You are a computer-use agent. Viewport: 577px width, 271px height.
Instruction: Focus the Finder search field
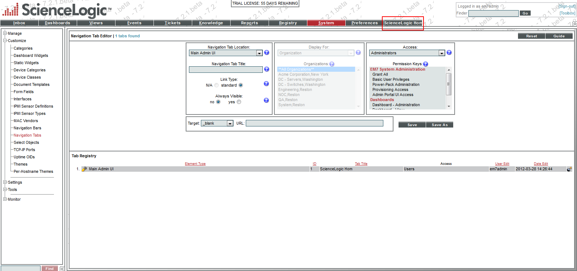click(493, 13)
